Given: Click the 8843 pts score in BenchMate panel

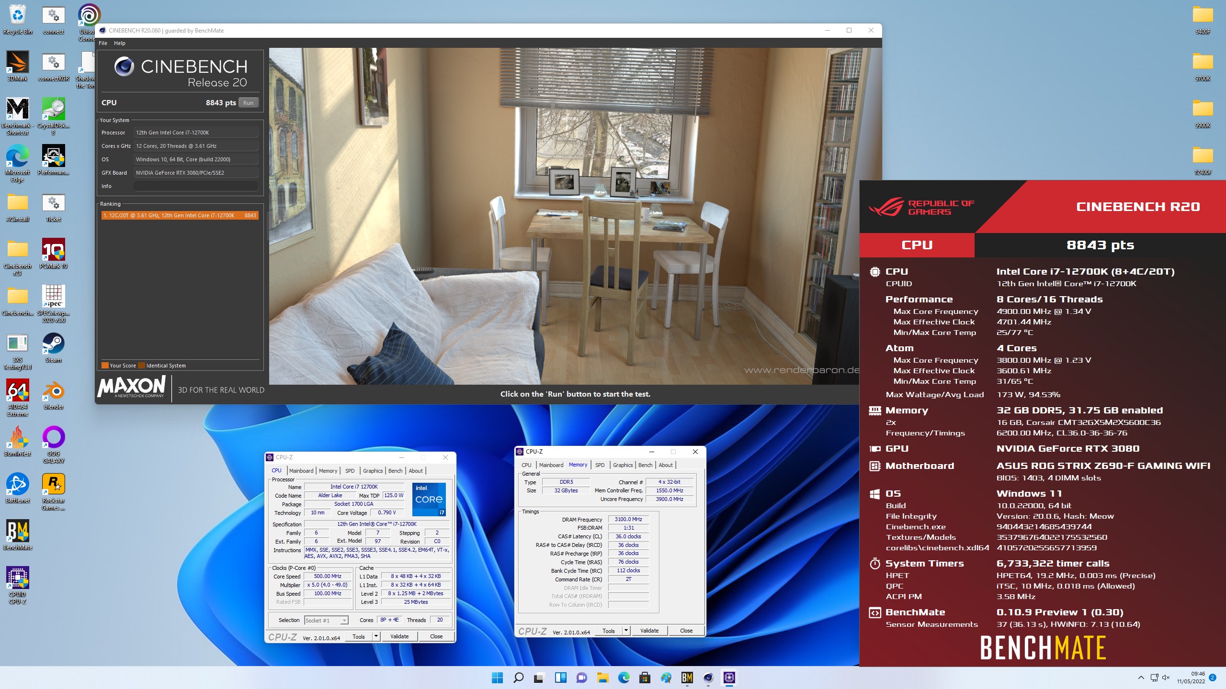Looking at the screenshot, I should click(x=1100, y=245).
